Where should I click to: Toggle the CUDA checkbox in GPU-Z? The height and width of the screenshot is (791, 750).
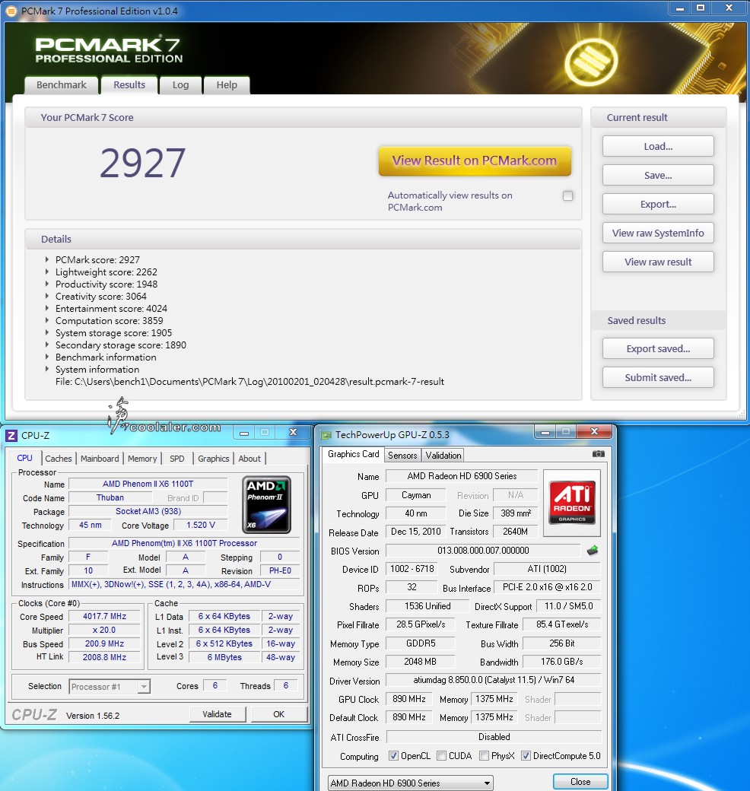point(441,756)
